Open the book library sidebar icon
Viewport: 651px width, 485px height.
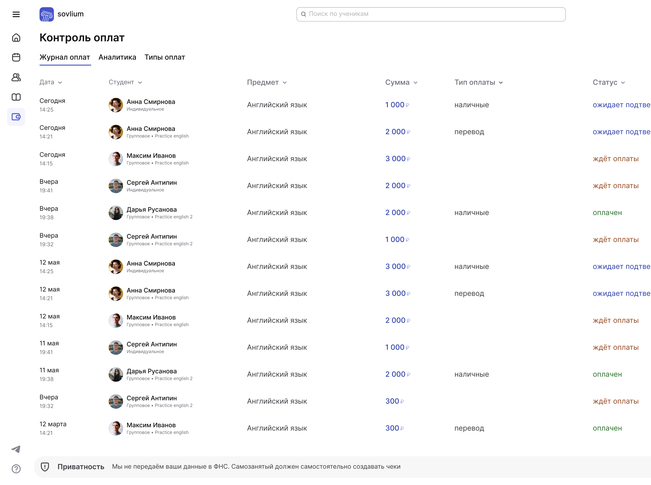tap(16, 97)
